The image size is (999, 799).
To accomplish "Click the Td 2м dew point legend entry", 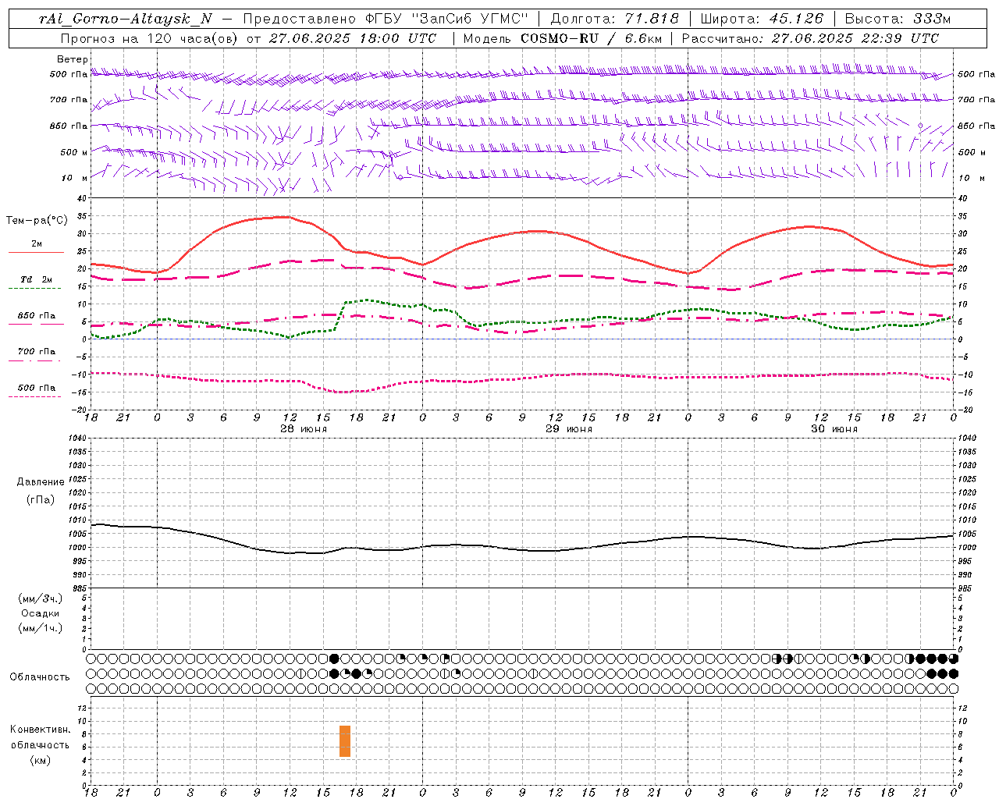I will coord(37,279).
